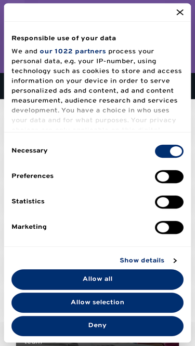Click the Marketing category label
Viewport: 195px width, 346px height.
(29, 227)
